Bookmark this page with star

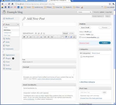tap(110, 4)
